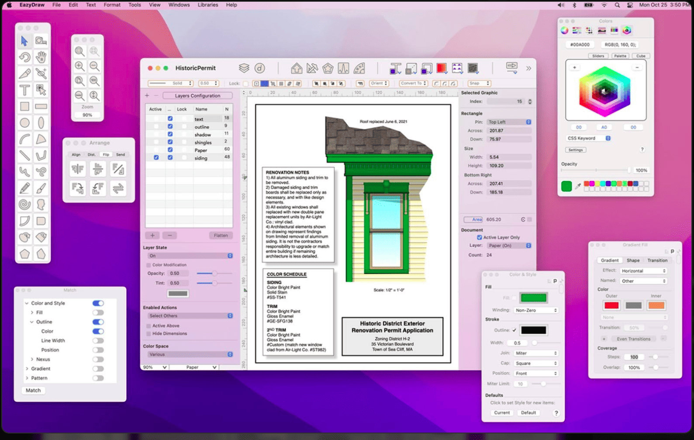Click the green Fill color swatch

coord(533,298)
